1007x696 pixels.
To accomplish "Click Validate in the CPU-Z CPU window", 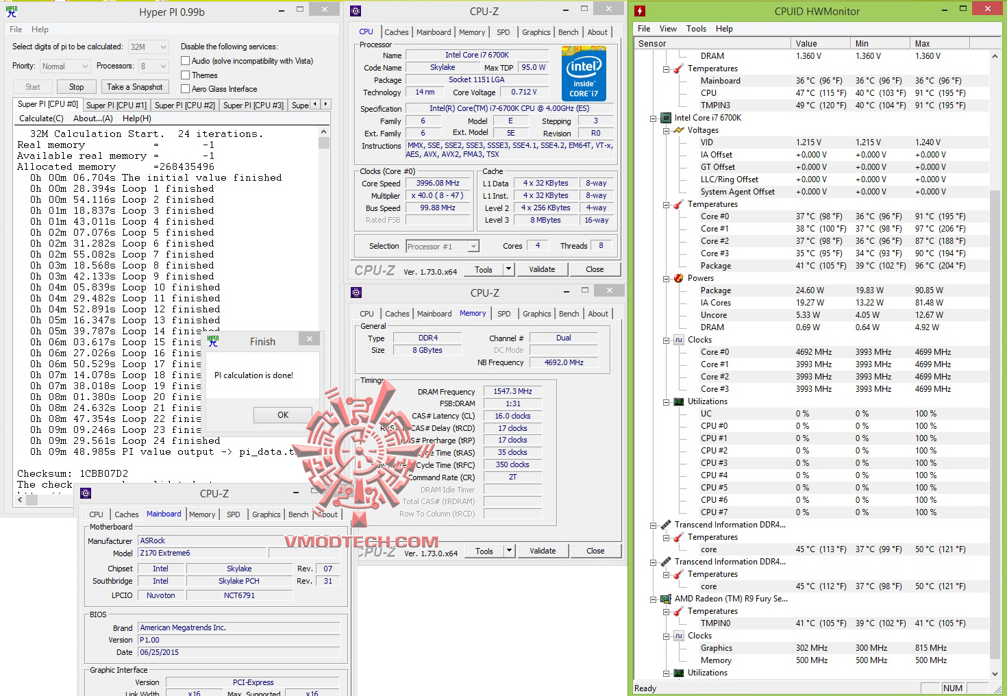I will coord(542,269).
